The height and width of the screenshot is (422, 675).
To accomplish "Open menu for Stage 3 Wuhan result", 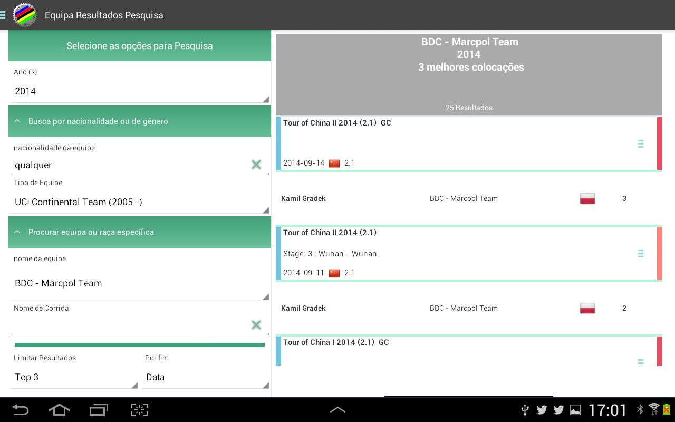I will (x=641, y=254).
